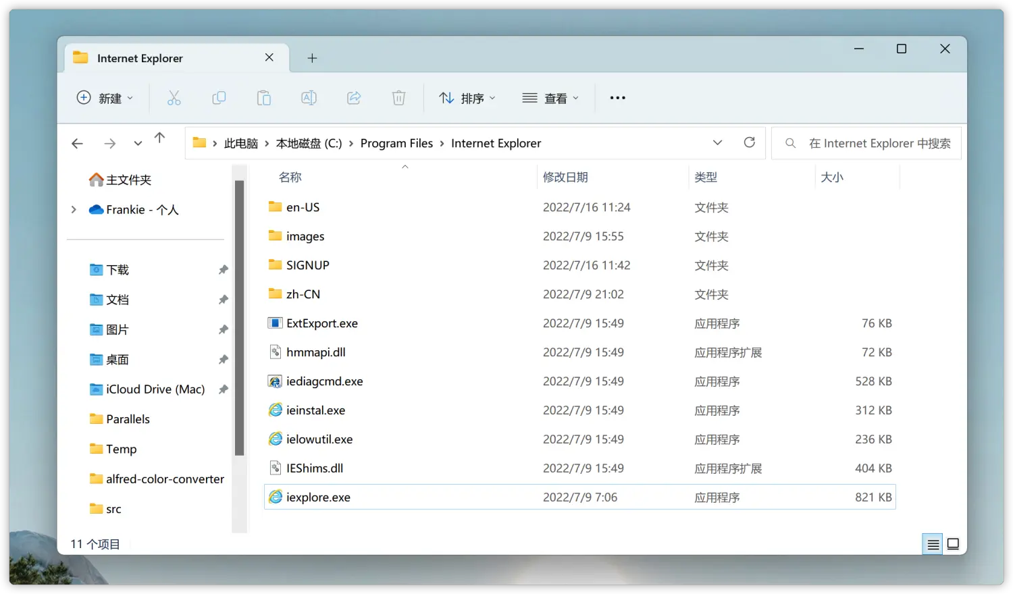Expand the address bar history dropdown
The image size is (1013, 594).
717,142
